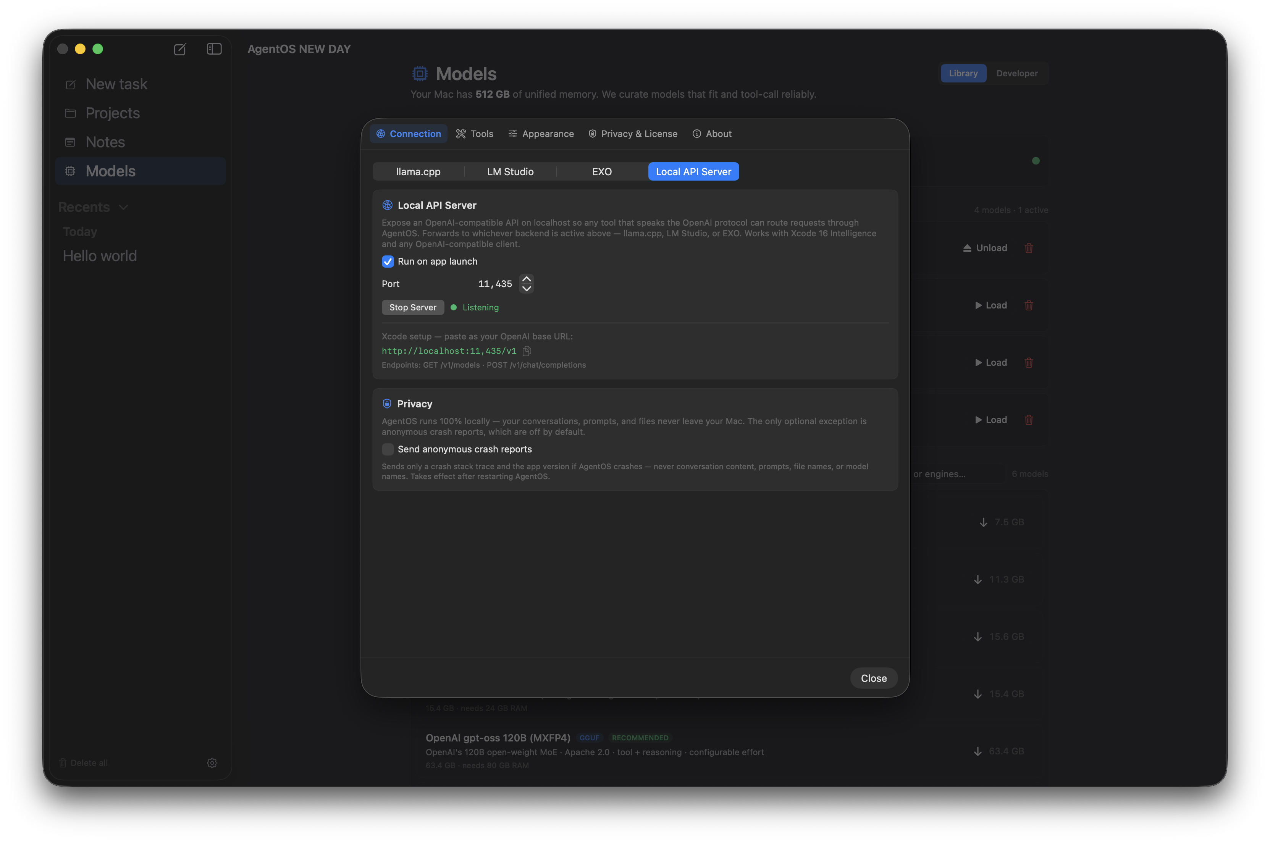Screen dimensions: 1270x843
Task: Download OpenAI gpt-oss 120B 63.4 GB
Action: pos(999,752)
